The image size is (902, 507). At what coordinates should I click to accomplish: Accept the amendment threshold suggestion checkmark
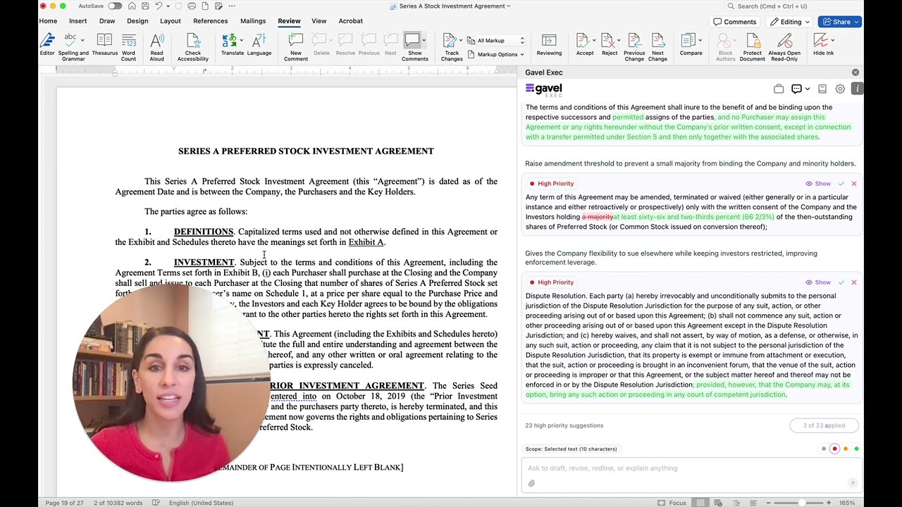click(841, 184)
